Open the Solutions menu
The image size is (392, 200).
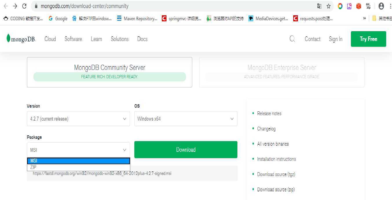click(120, 39)
